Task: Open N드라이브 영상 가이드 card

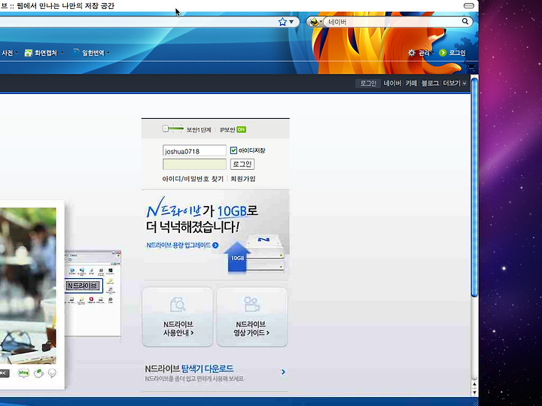Action: click(x=252, y=317)
